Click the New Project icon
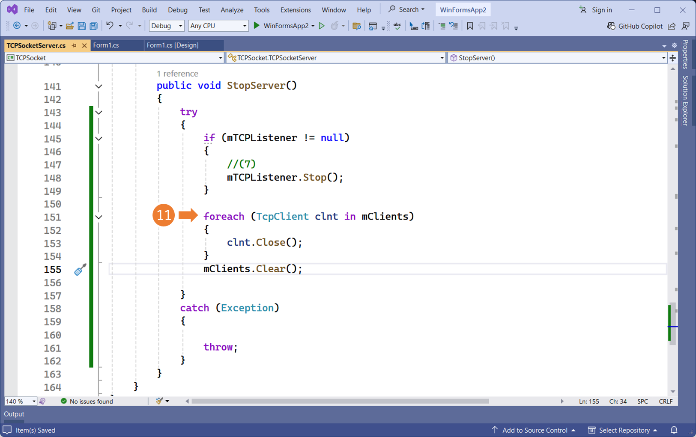This screenshot has height=437, width=696. point(52,26)
